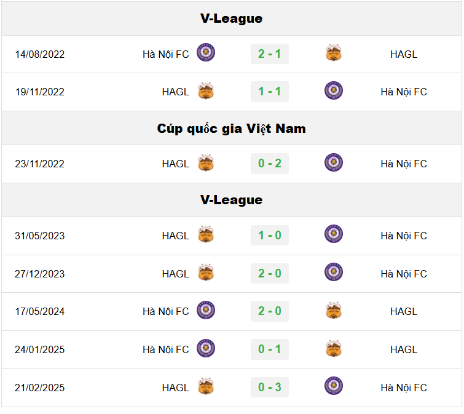The image size is (464, 414).
Task: Open the 2 - 1 score on 14/08/2022
Action: pyautogui.click(x=270, y=54)
